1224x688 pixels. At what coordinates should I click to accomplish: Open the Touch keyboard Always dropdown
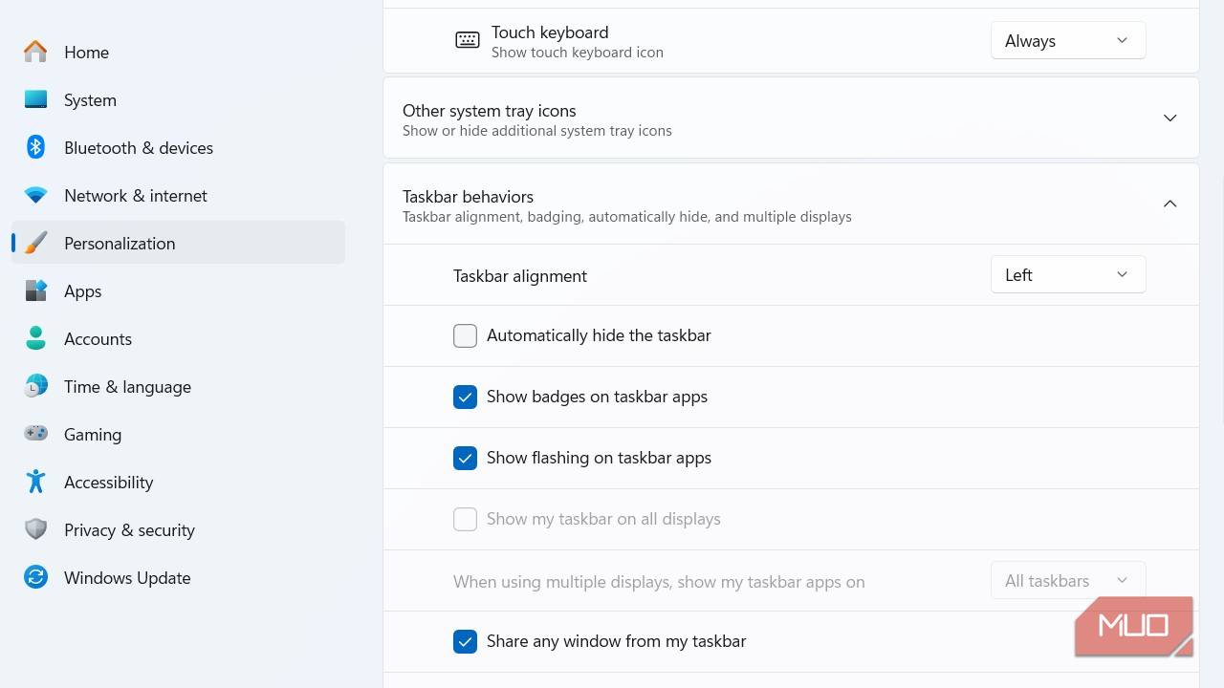[x=1067, y=41]
